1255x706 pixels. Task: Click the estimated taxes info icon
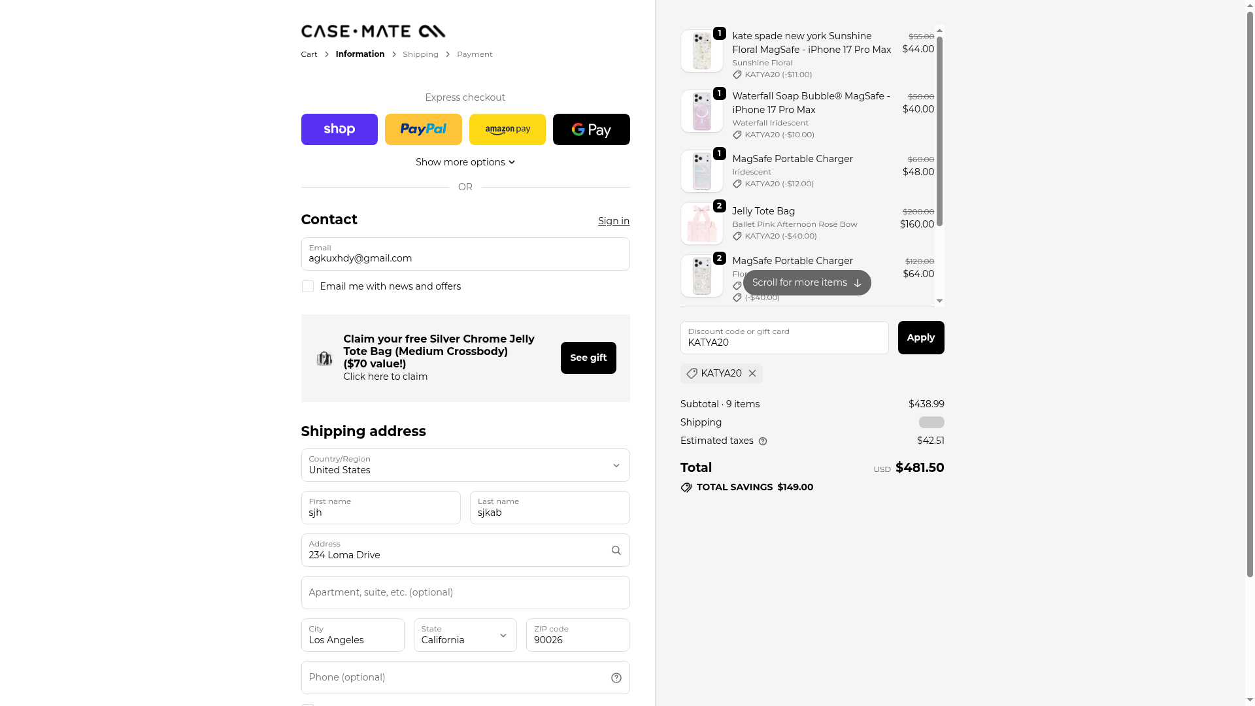[763, 441]
